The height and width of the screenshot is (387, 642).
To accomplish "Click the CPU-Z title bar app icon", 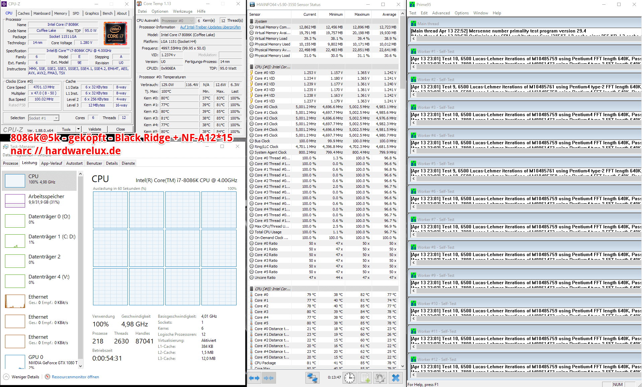I will click(4, 4).
